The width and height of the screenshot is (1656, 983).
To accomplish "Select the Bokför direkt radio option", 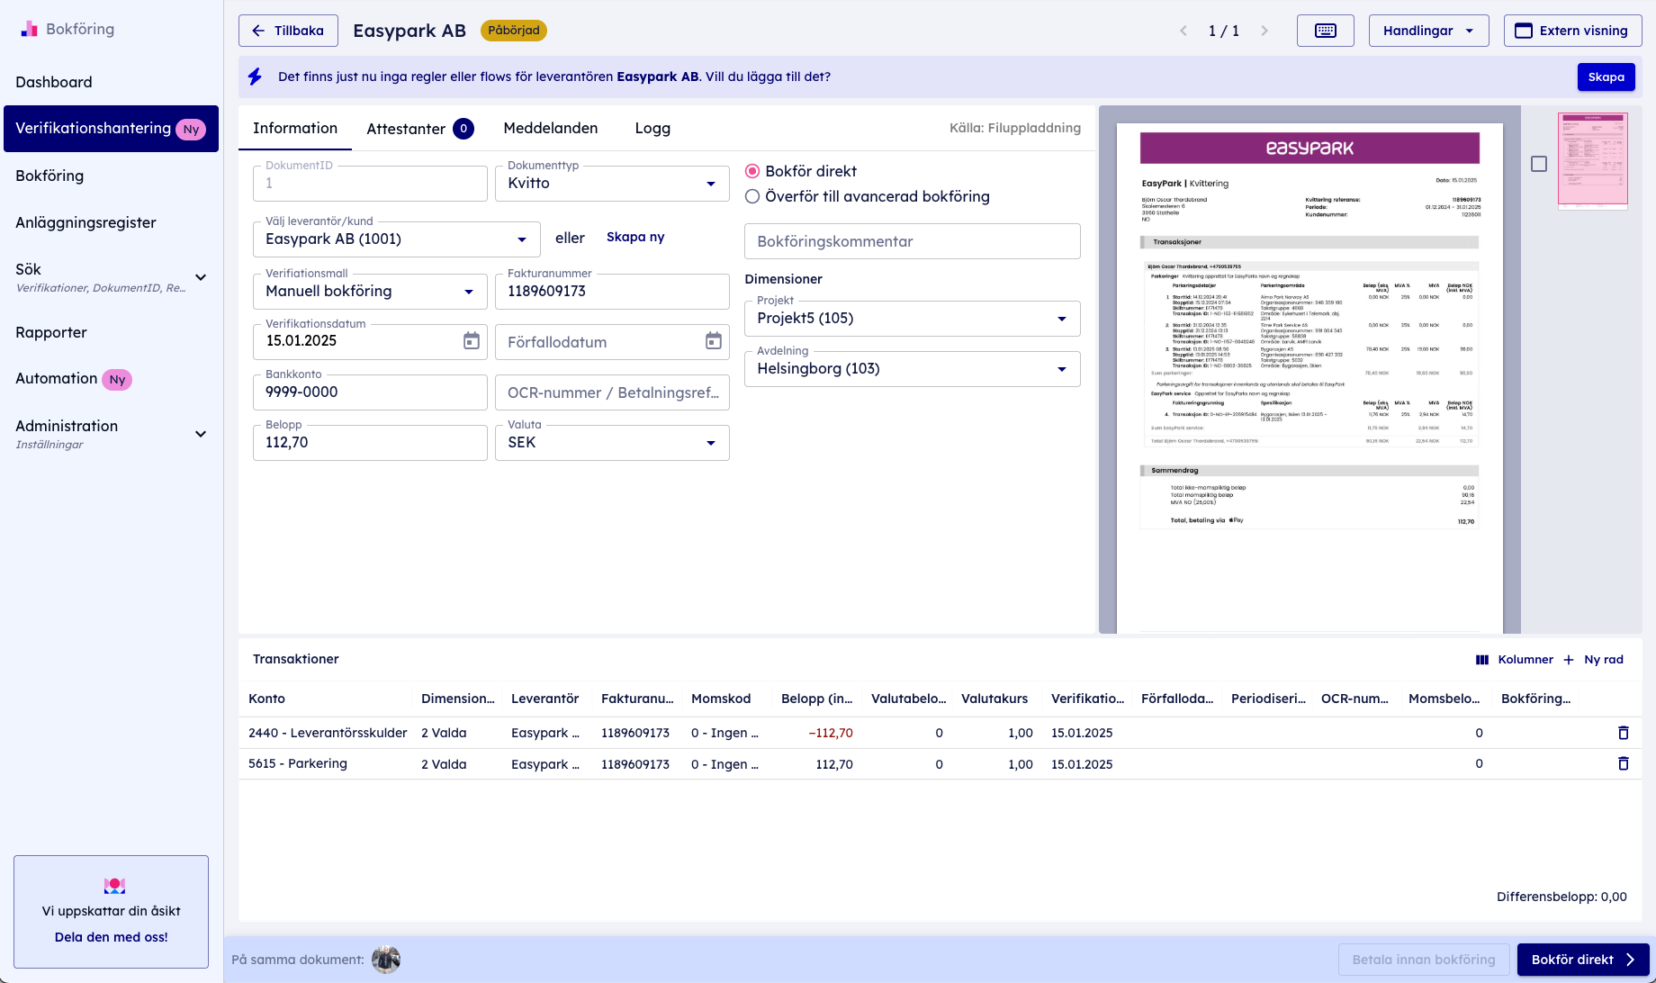I will tap(752, 171).
